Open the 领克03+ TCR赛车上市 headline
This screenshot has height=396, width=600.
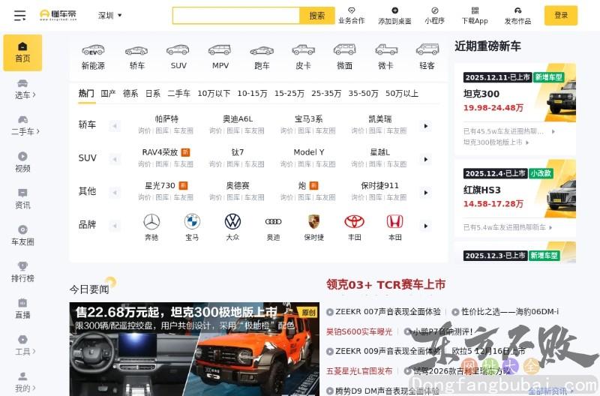pyautogui.click(x=385, y=285)
